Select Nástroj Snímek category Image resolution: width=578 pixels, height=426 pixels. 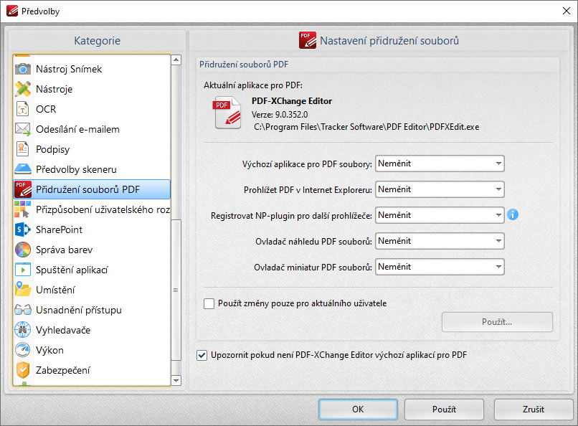click(93, 69)
